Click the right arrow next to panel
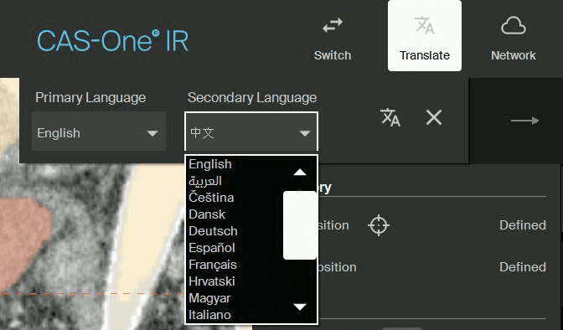Viewport: 563px width, 330px height. tap(524, 121)
